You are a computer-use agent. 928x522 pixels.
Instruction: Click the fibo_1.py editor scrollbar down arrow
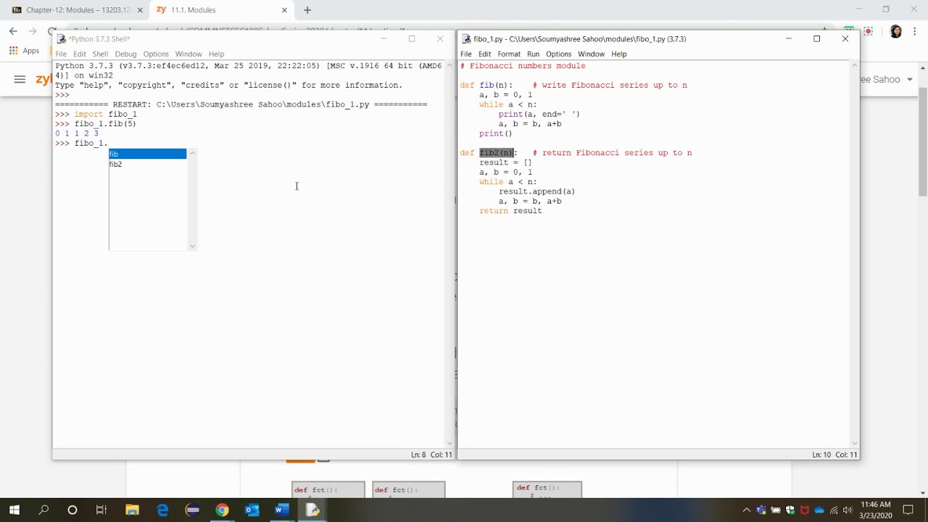click(x=854, y=443)
